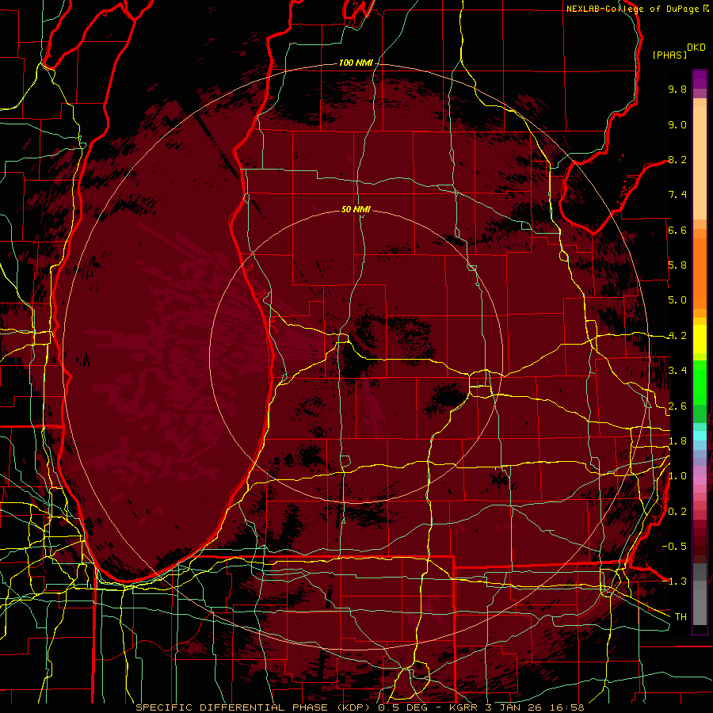
Task: Click the 6.6 scale value
Action: [x=677, y=230]
